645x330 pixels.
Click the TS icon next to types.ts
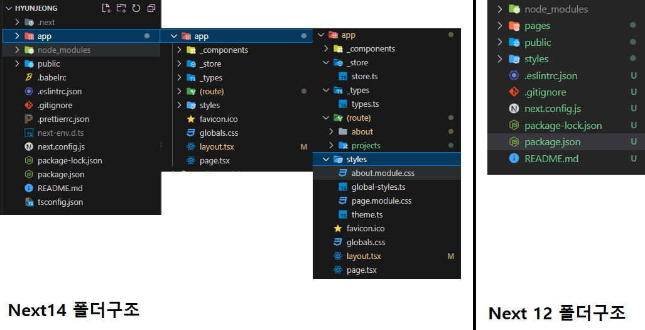[x=343, y=104]
